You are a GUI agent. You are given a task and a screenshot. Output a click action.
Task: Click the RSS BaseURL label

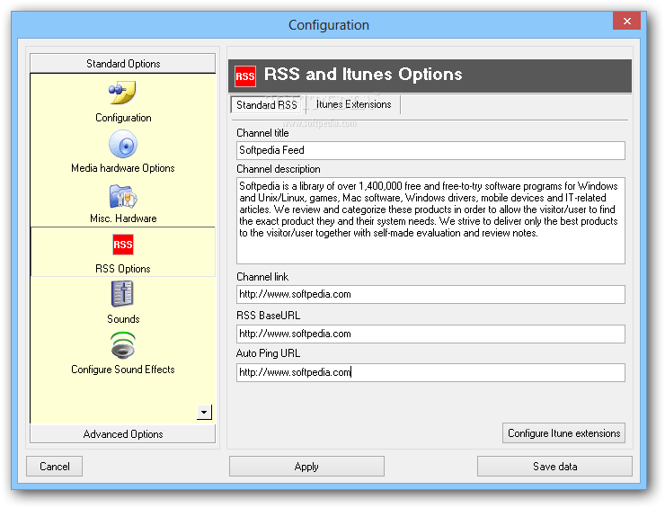(268, 316)
